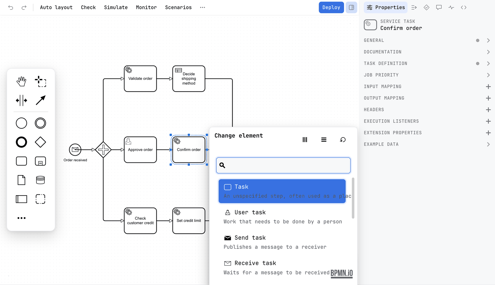Create an Intermediate event from palette

click(41, 123)
